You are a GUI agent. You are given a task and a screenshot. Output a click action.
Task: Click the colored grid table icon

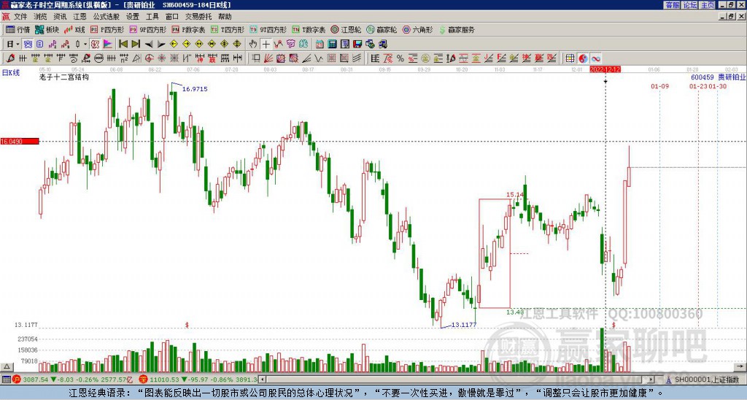tap(570, 58)
